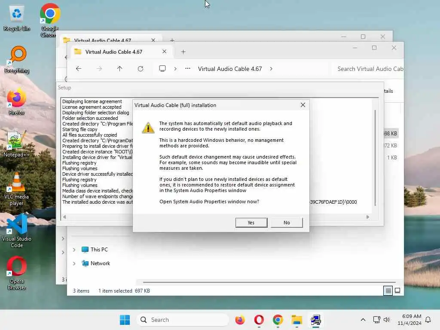This screenshot has width=440, height=330.
Task: Open the notifications bell icon
Action: (428, 320)
